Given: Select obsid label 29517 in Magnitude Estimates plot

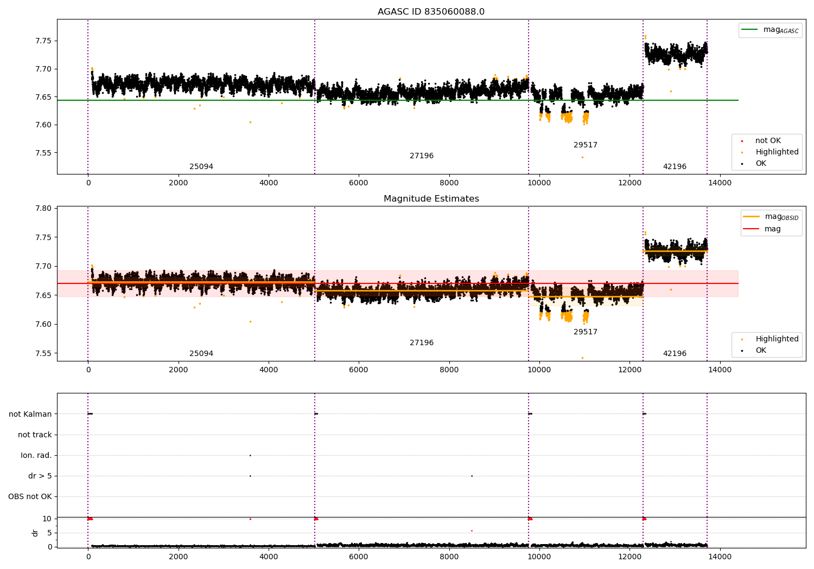Looking at the screenshot, I should [586, 332].
